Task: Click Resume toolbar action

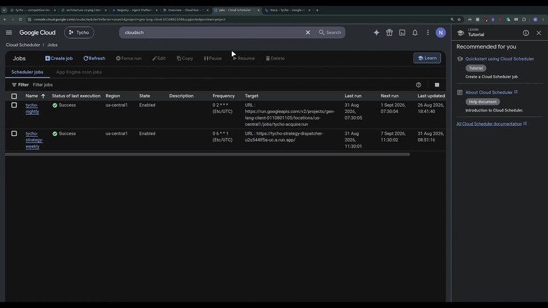Action: pyautogui.click(x=243, y=58)
